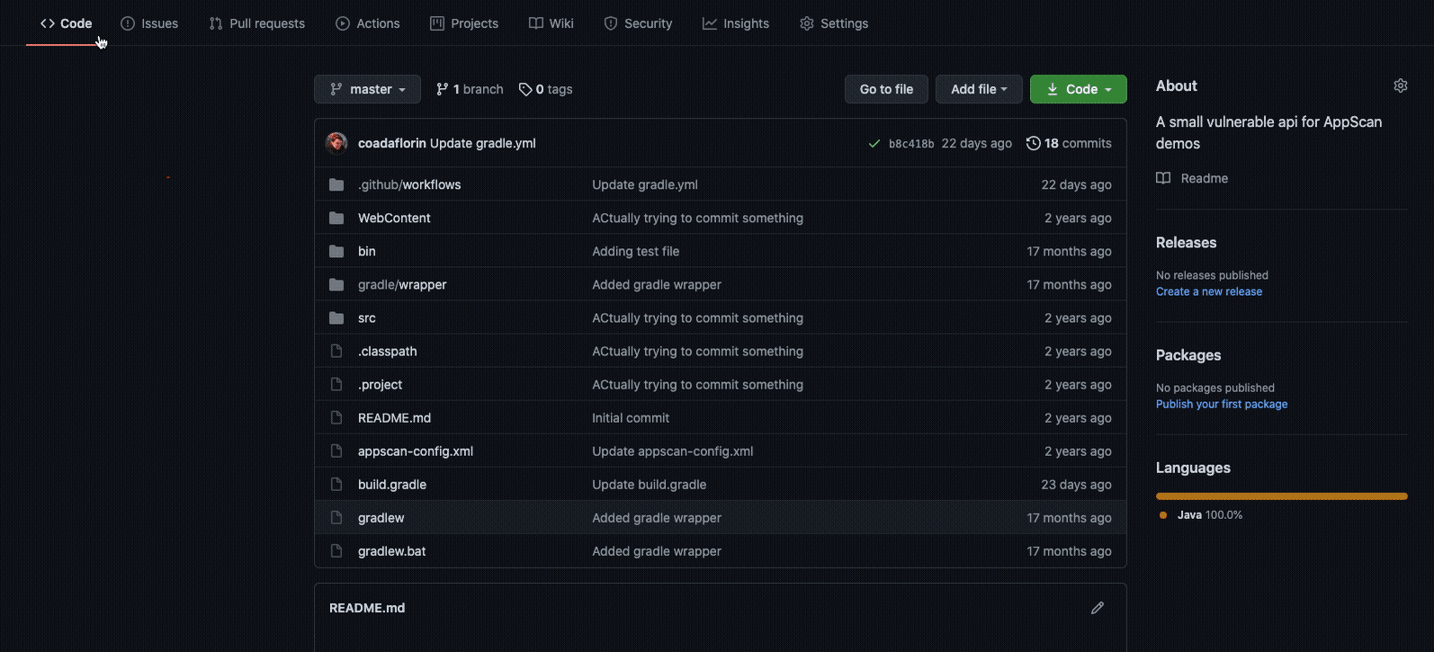Go to the Actions tab
Viewport: 1434px width, 652px height.
(368, 23)
